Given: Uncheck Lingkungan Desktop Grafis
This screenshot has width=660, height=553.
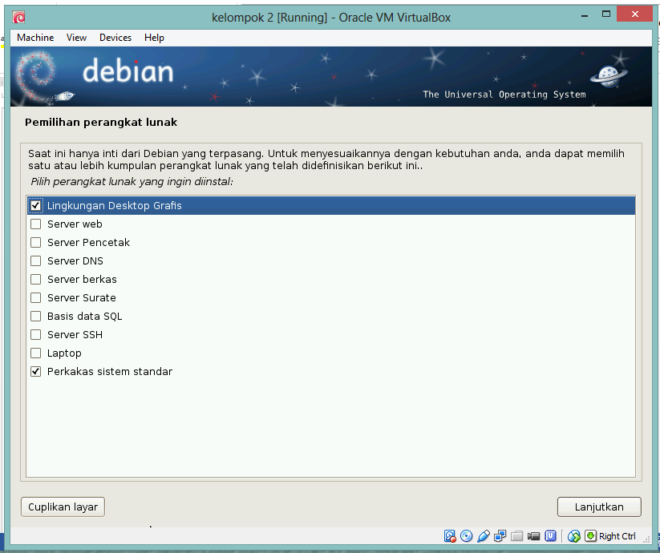Looking at the screenshot, I should tap(35, 205).
